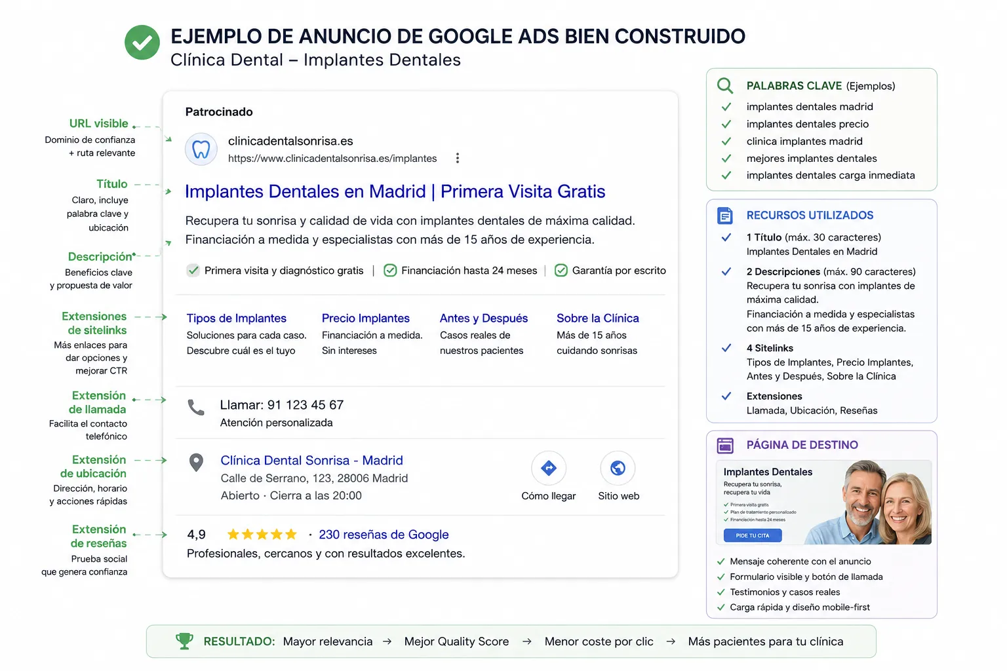Click check beside Carga rápida y diseño mobile-first
The width and height of the screenshot is (1007, 671).
coord(721,607)
